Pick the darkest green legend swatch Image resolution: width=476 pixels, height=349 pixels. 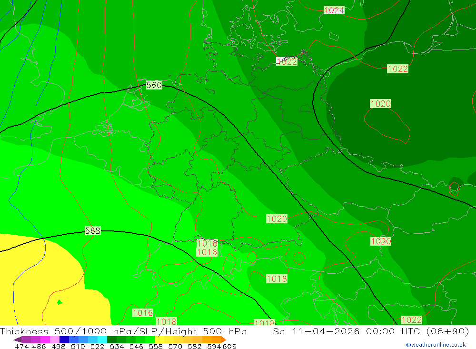click(112, 339)
